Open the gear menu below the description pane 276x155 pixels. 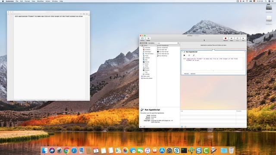(141, 127)
